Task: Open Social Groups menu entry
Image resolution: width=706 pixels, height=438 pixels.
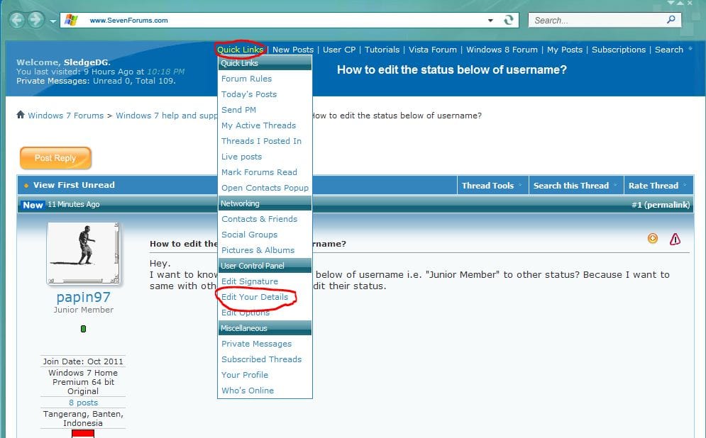Action: click(249, 235)
